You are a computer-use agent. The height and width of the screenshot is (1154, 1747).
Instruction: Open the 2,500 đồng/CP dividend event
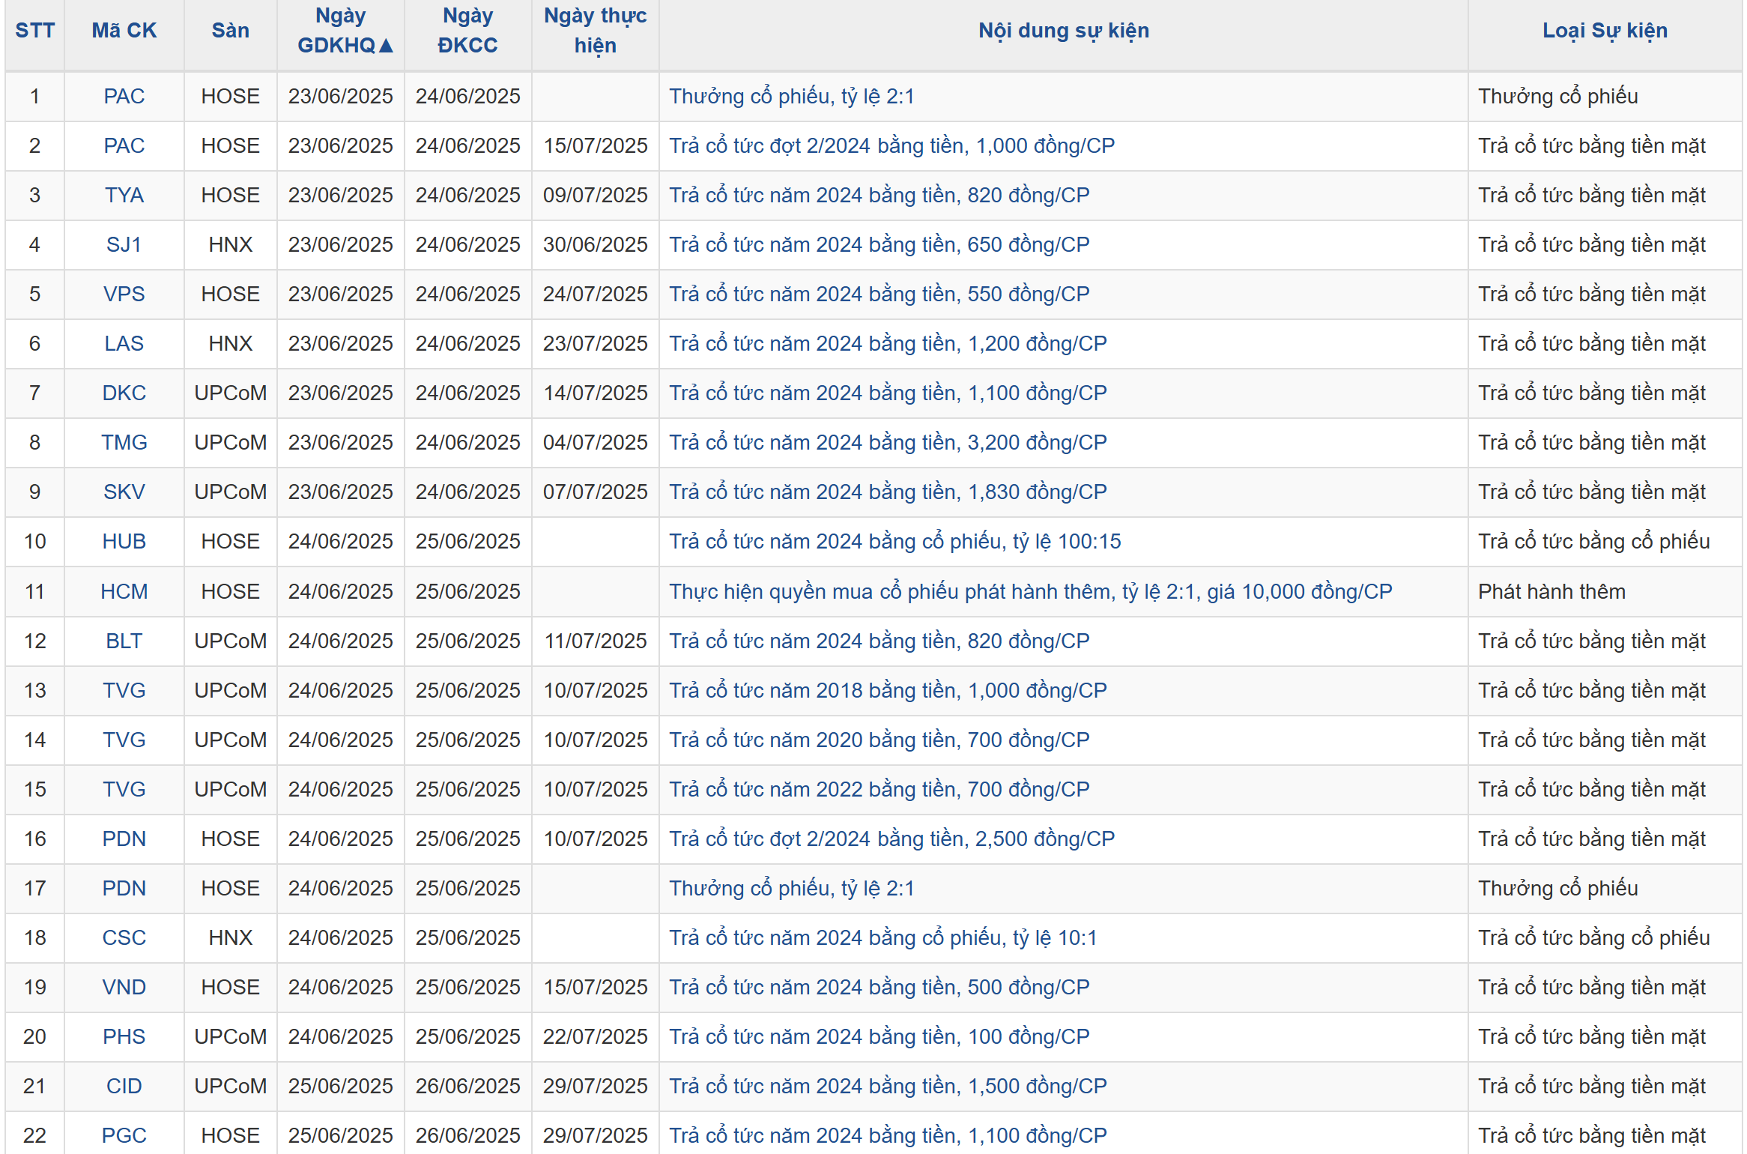tap(892, 839)
